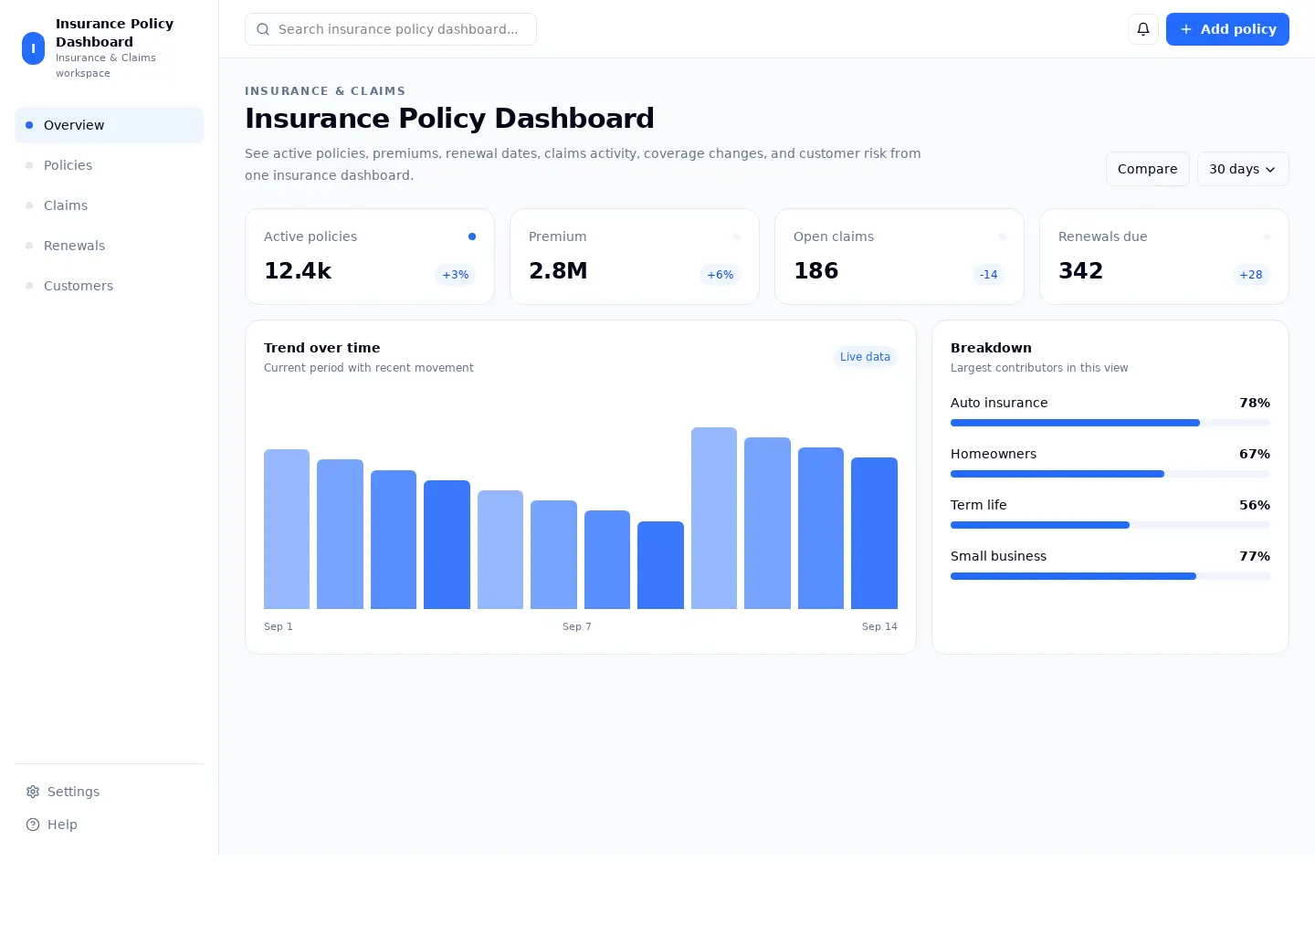Click the 78% value for Auto insurance
This screenshot has width=1315, height=935.
coord(1255,403)
